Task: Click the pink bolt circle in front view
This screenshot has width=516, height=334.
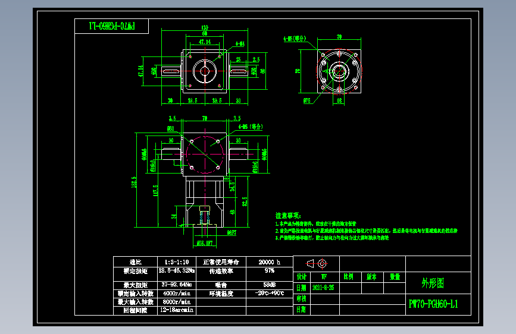Action: pyautogui.click(x=205, y=155)
